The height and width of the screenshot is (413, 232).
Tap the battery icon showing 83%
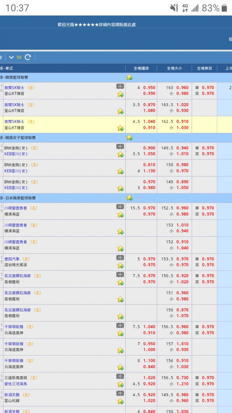pos(224,8)
